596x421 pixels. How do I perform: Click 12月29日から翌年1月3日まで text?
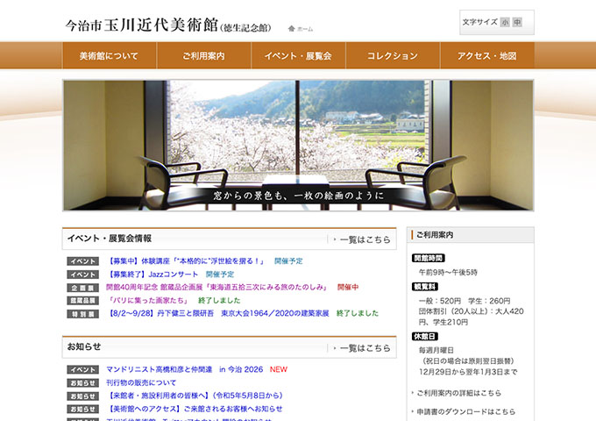point(468,372)
